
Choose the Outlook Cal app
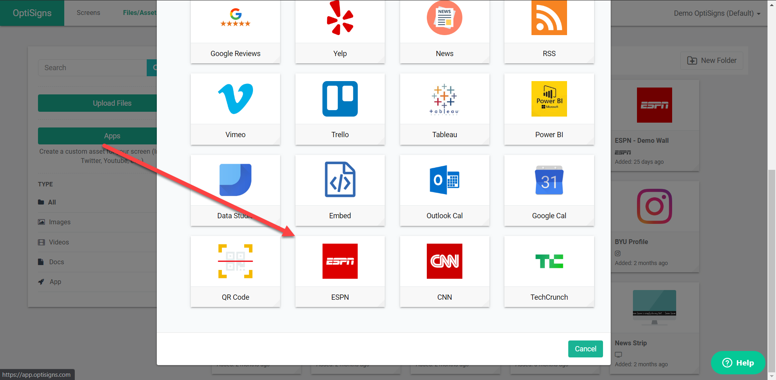444,190
